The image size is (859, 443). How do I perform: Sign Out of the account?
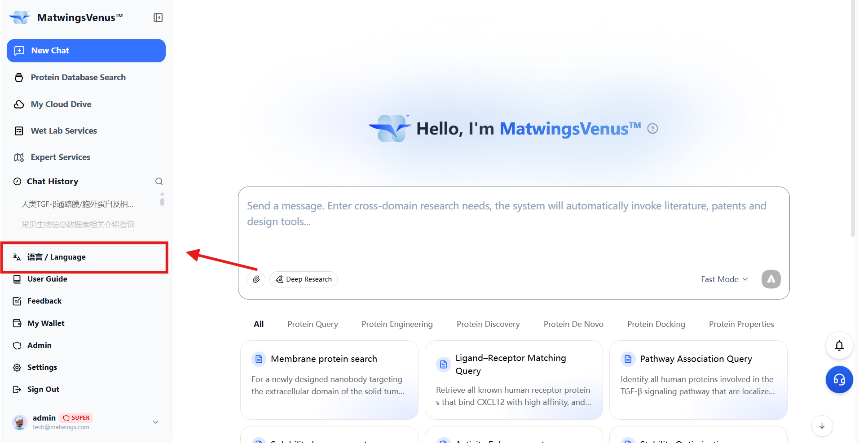pos(43,389)
